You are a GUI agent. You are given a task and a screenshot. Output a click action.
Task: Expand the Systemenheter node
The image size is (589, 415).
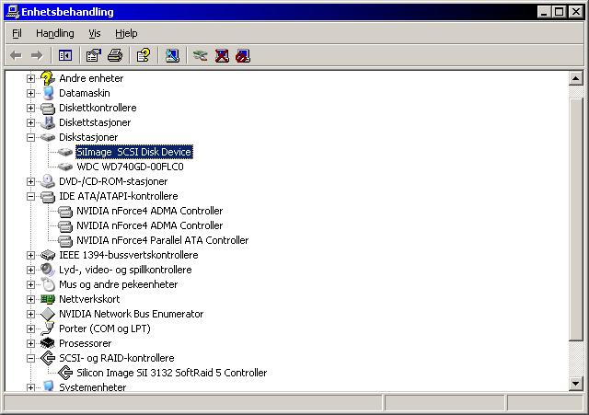pos(30,387)
